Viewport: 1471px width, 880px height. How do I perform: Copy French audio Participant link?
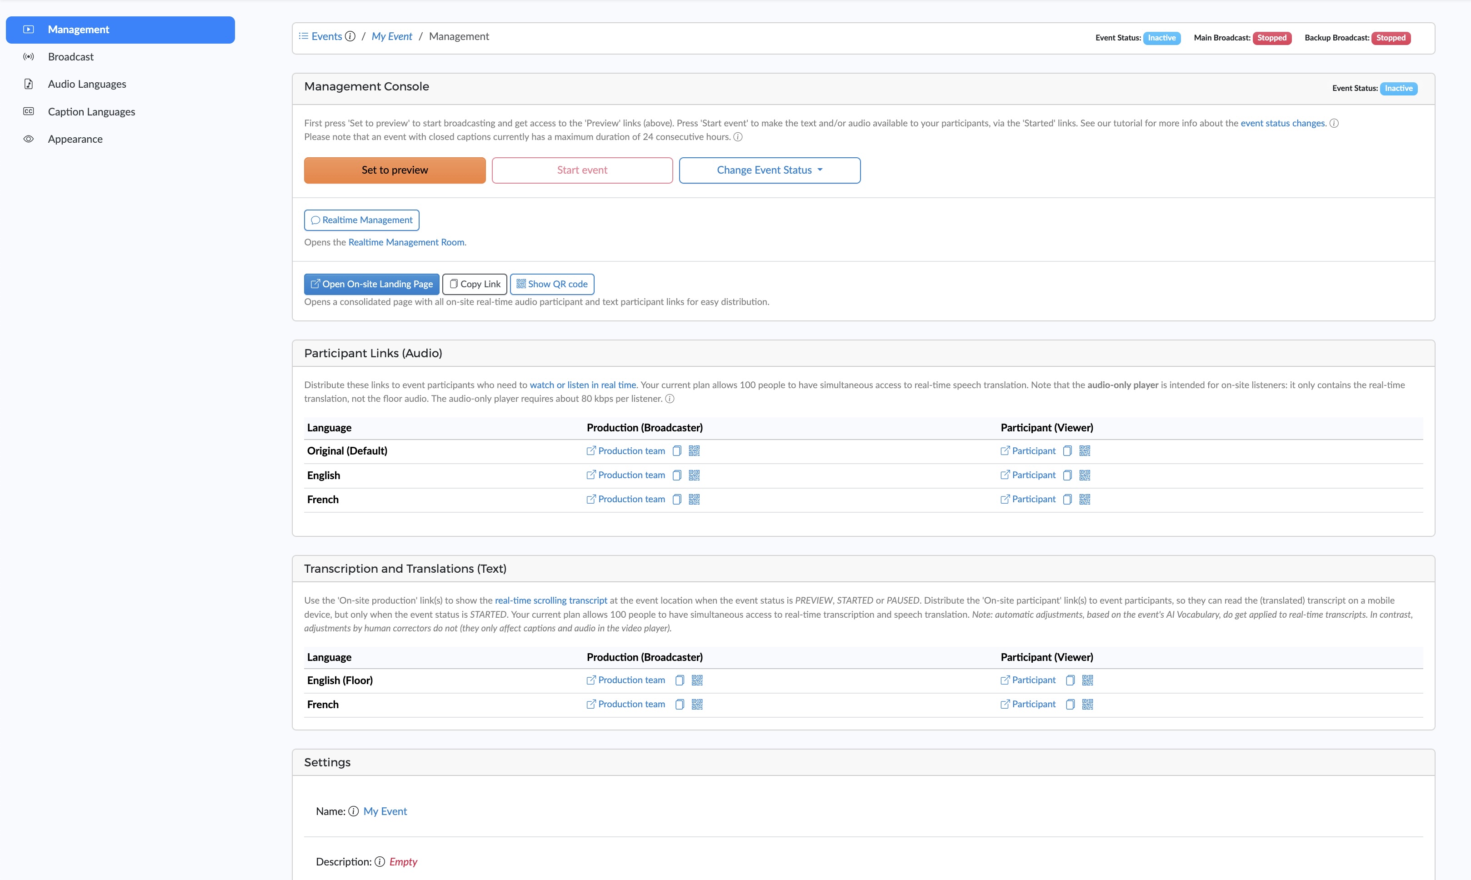(x=1067, y=499)
